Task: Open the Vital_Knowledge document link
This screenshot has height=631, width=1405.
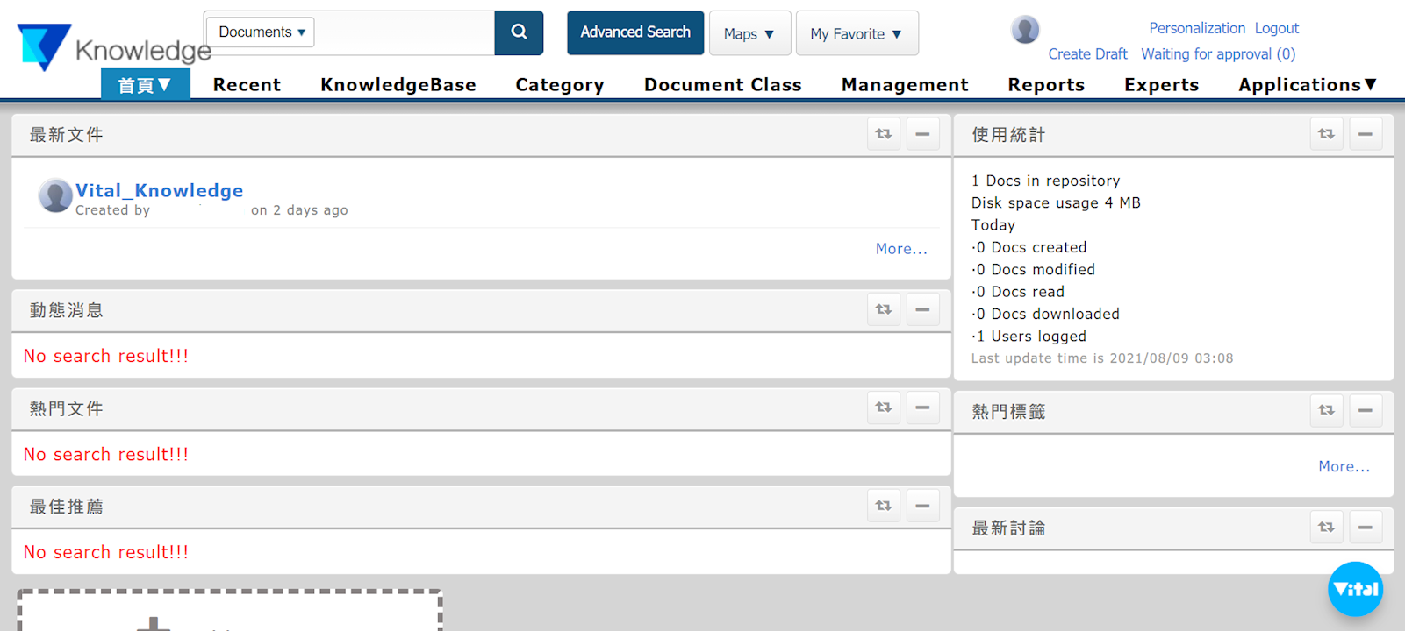Action: (x=159, y=190)
